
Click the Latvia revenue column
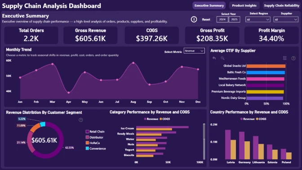(x=228, y=144)
